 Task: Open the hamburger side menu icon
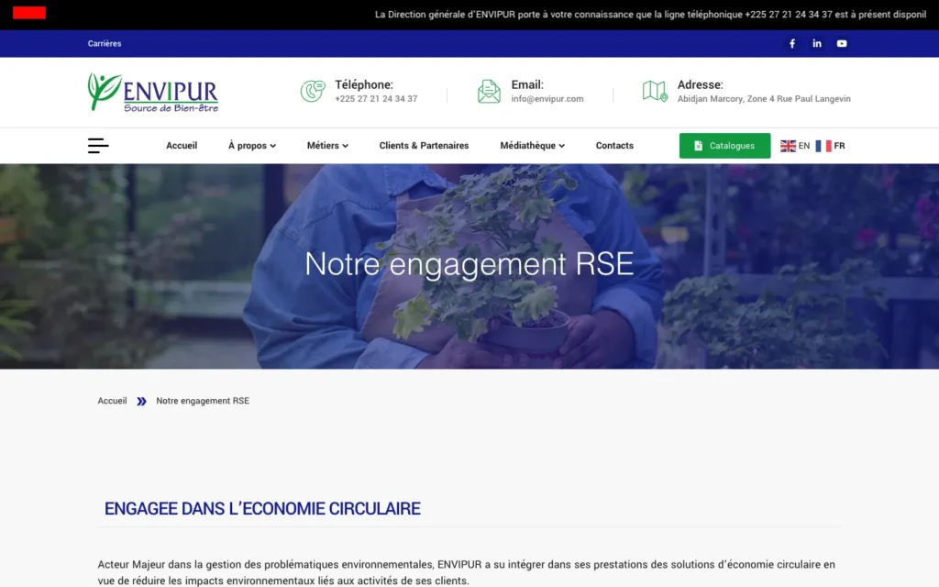point(98,146)
